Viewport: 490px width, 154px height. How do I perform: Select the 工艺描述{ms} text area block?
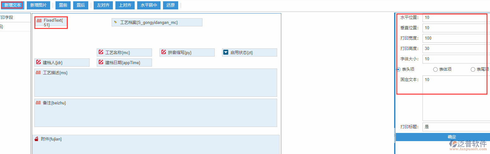156,83
